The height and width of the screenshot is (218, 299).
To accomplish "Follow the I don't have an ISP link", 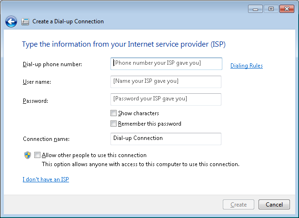I will [x=46, y=179].
